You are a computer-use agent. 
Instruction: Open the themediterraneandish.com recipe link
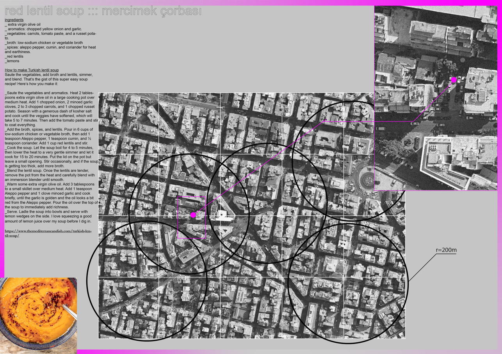pos(48,233)
